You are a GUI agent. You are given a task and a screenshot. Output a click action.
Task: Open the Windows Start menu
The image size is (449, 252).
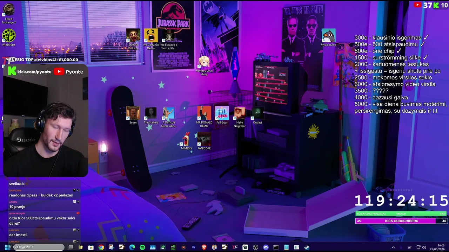(x=7, y=247)
